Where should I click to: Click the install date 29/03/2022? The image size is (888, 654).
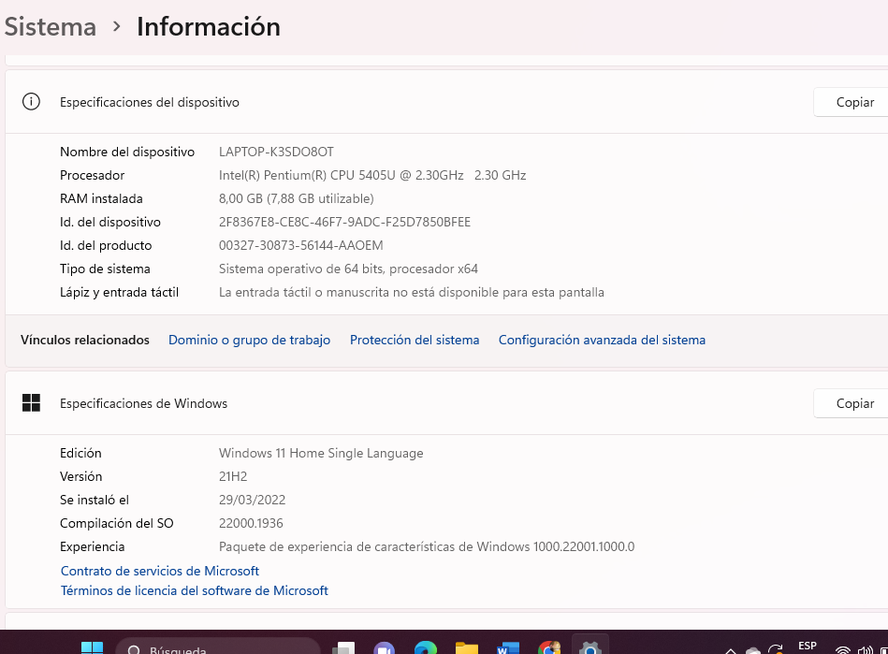click(x=252, y=500)
